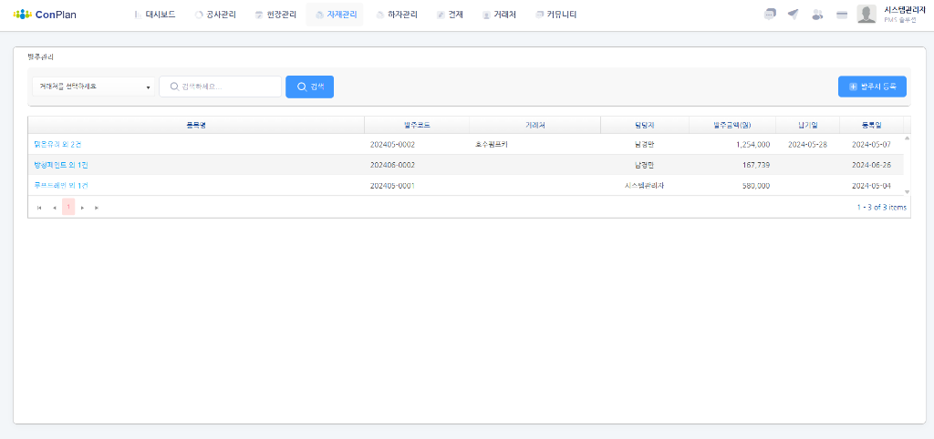
Task: Sort by the 발주금액(원) column header
Action: tap(732, 125)
